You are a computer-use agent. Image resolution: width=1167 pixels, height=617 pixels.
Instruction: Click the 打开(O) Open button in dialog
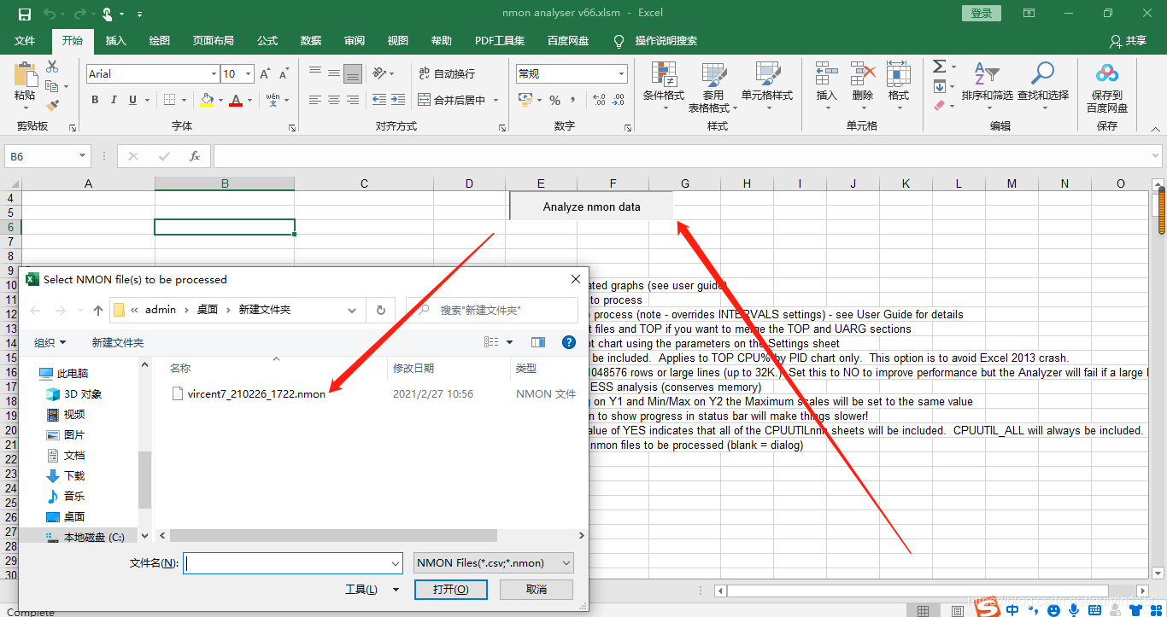(x=450, y=589)
